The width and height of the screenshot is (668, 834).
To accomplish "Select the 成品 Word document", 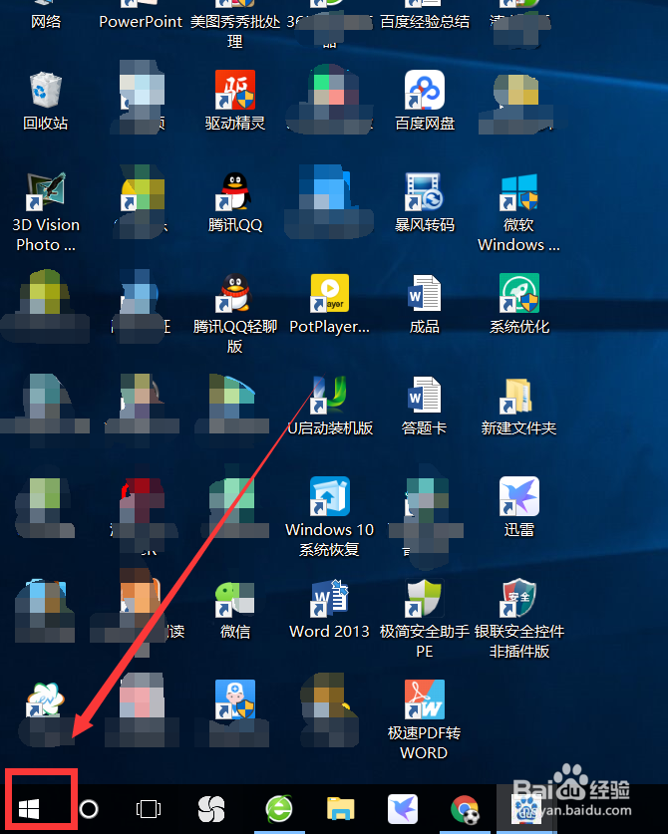I will click(x=424, y=293).
